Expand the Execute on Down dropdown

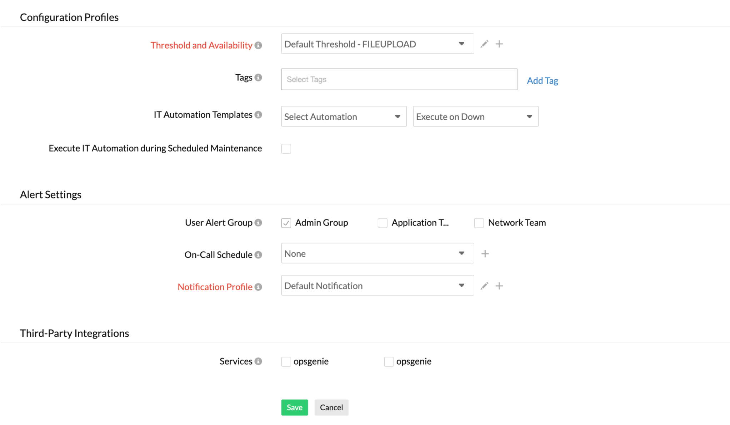click(475, 117)
